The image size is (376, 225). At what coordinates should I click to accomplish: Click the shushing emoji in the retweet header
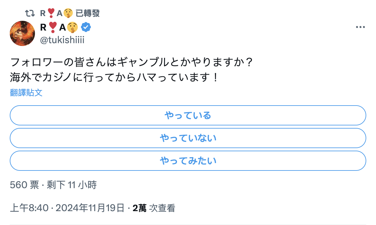point(68,13)
